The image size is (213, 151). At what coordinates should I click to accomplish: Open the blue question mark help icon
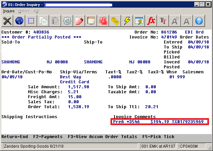(199, 21)
